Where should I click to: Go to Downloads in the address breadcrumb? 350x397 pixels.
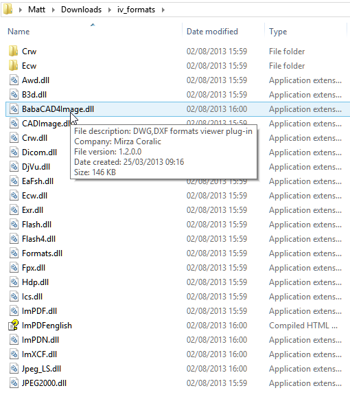[x=81, y=10]
